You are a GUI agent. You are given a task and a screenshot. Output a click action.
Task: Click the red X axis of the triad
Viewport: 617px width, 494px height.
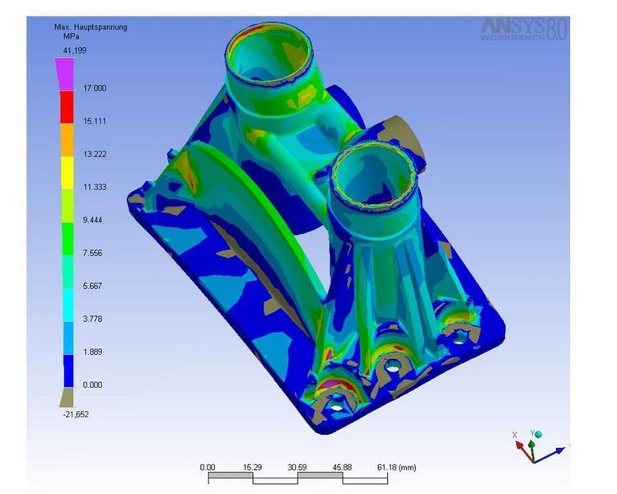(x=522, y=450)
